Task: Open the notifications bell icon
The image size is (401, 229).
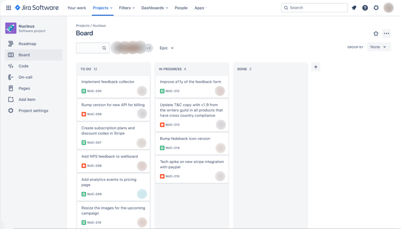Action: coord(354,8)
